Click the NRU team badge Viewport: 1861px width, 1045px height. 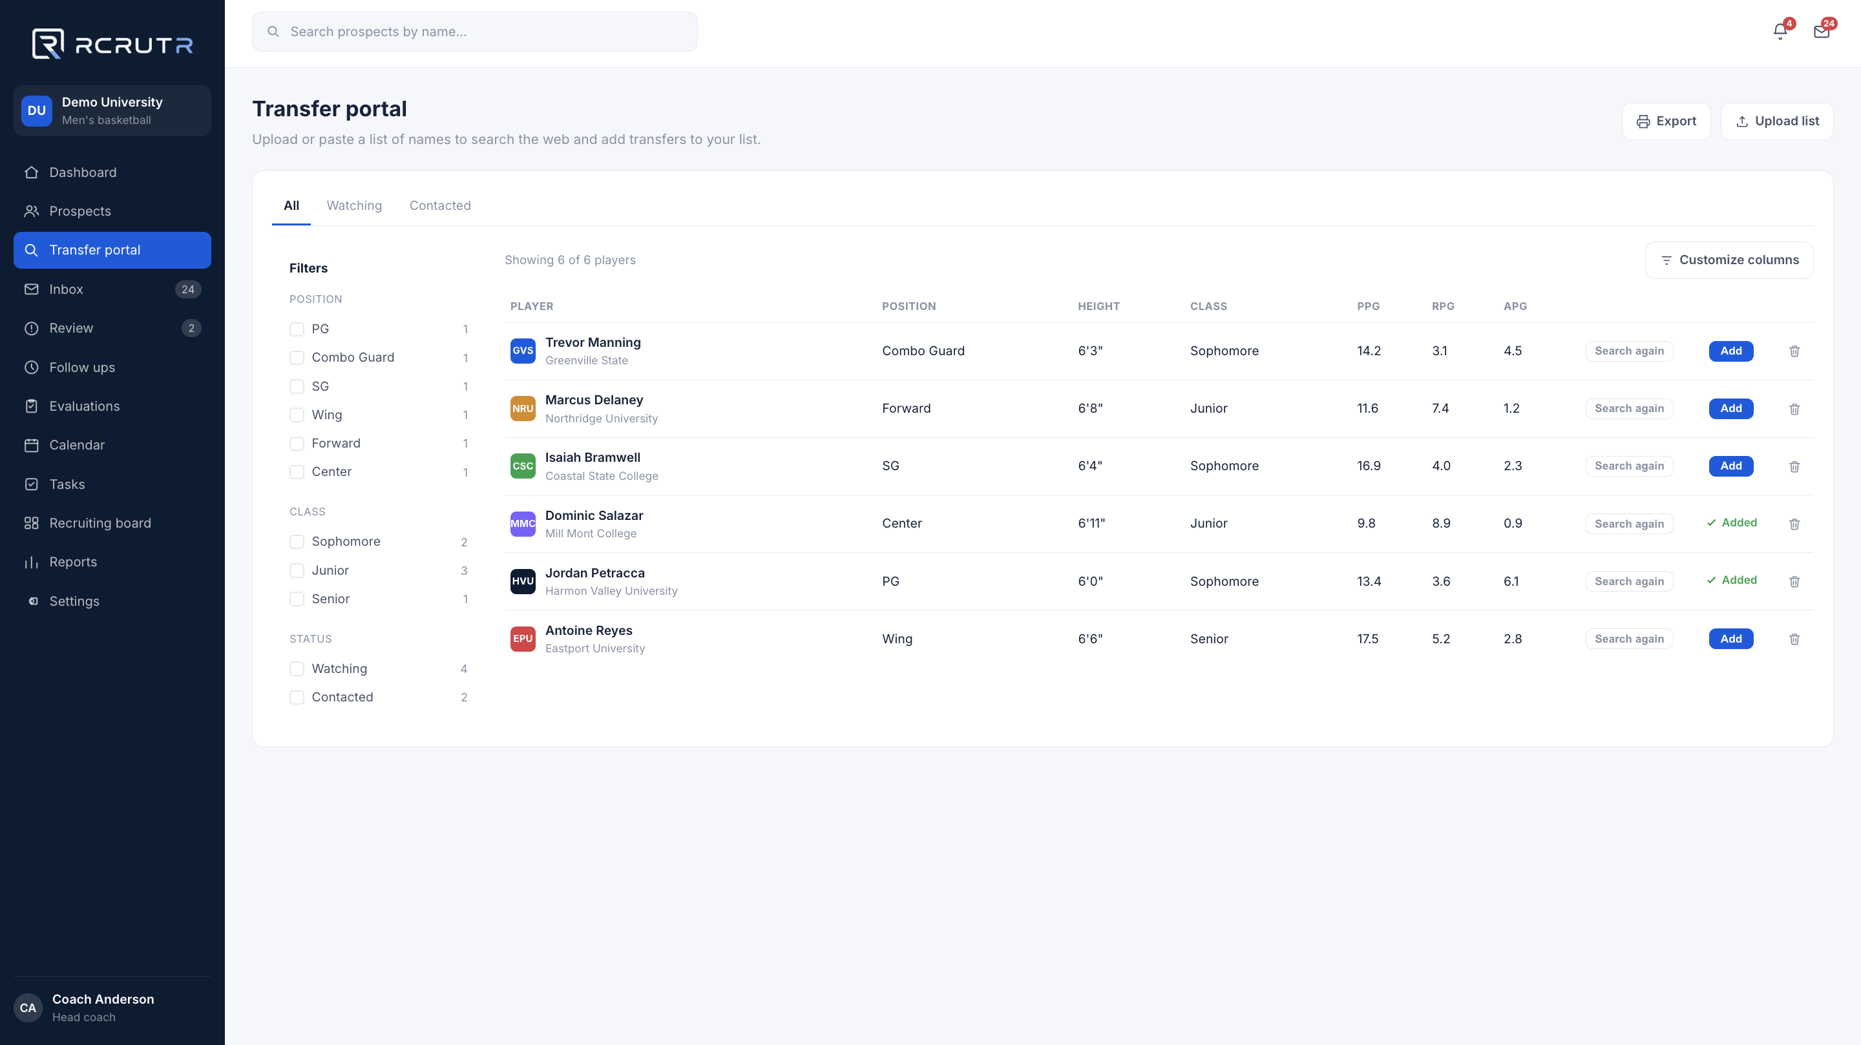(x=522, y=409)
